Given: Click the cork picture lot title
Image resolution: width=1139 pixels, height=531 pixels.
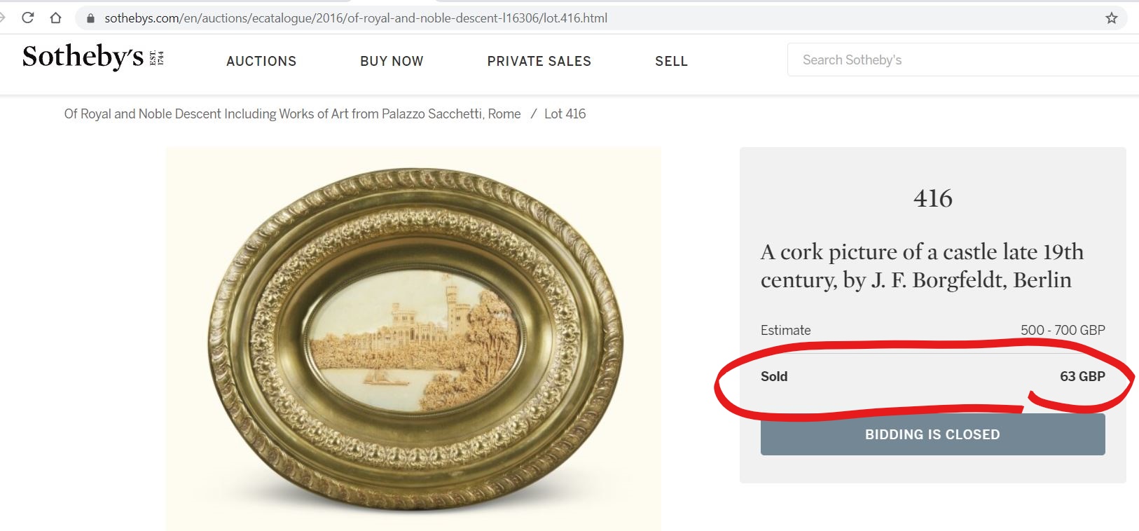Looking at the screenshot, I should tap(922, 265).
